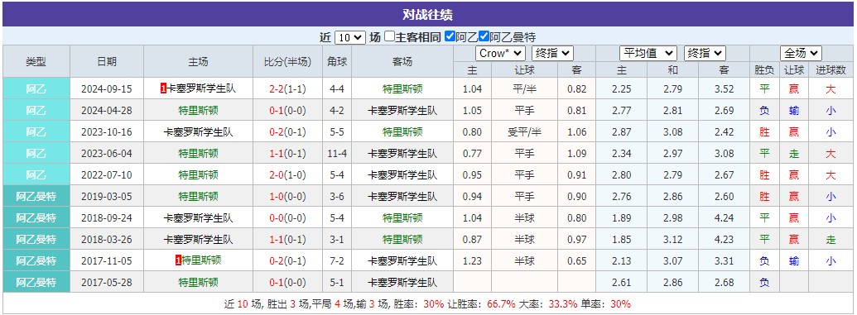
Task: Open the 终指 dropdown beside Crow*
Action: tap(552, 53)
